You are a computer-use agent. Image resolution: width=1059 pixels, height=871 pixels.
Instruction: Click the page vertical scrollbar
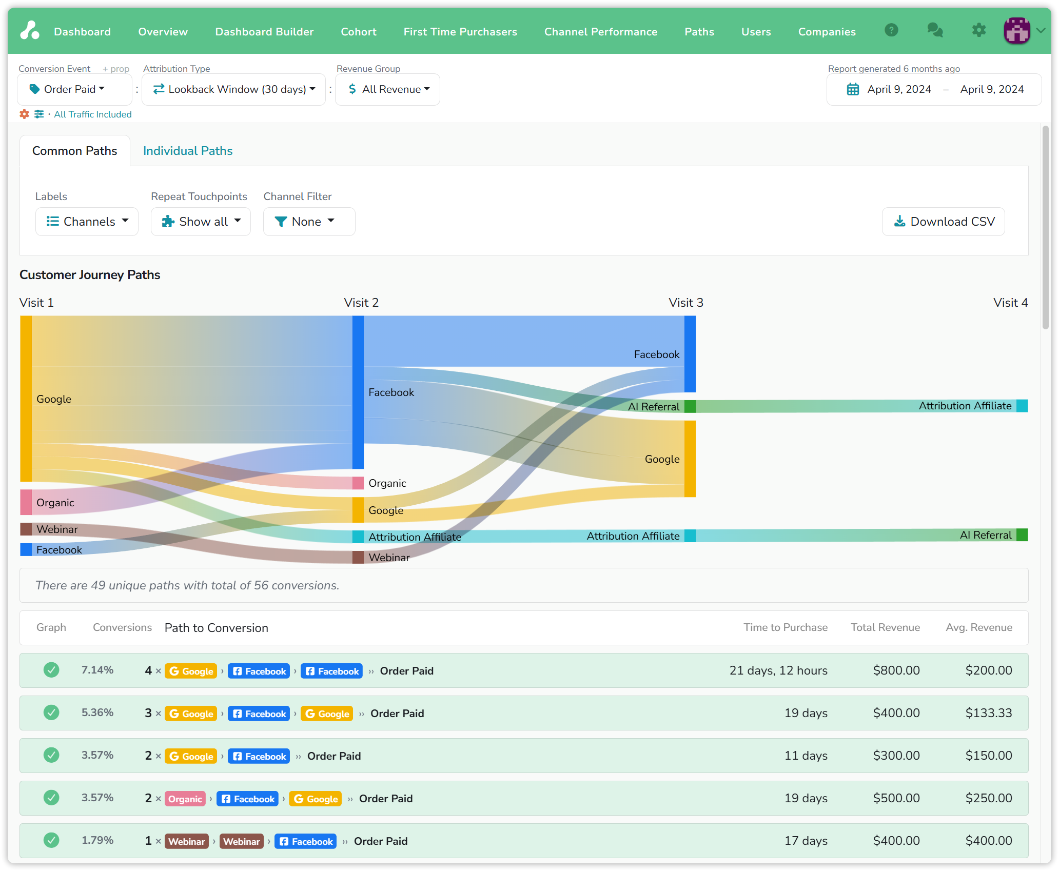pos(1046,227)
